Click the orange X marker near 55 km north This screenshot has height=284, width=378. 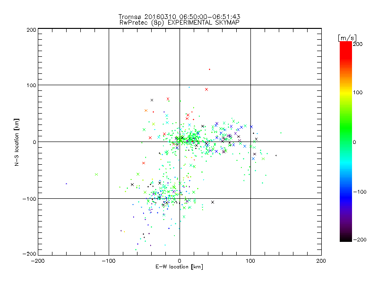point(146,111)
